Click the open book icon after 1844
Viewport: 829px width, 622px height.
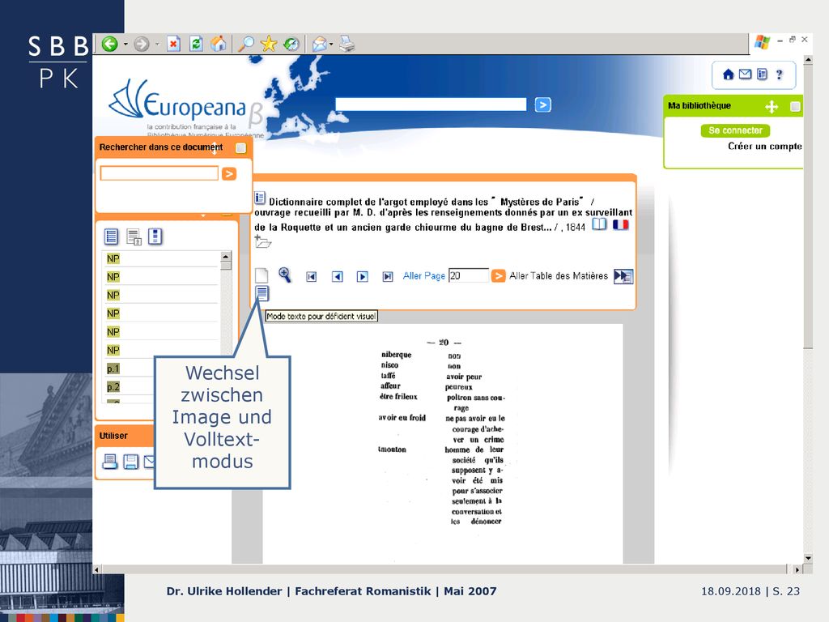click(599, 224)
